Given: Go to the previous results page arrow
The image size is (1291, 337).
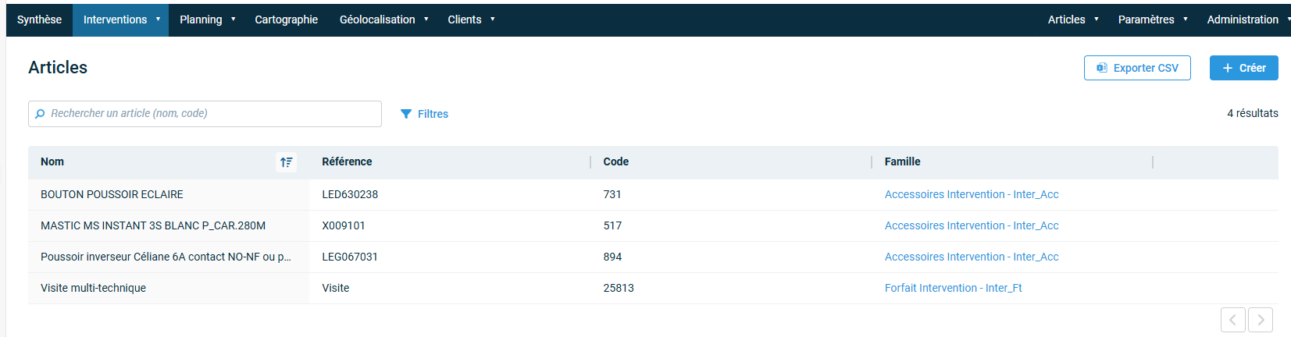Looking at the screenshot, I should [x=1233, y=320].
